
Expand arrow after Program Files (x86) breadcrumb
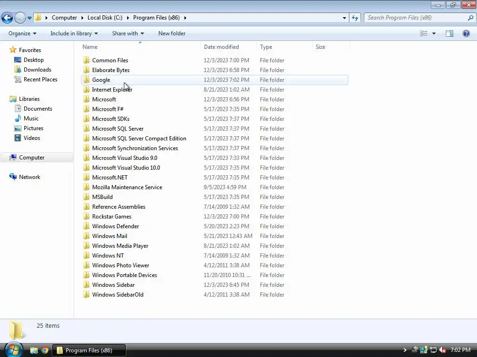(185, 18)
